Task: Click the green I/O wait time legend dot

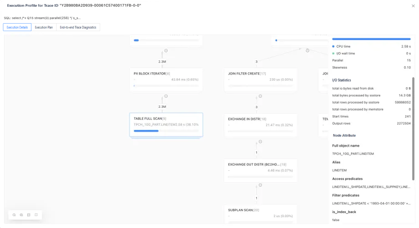Action: (333, 54)
